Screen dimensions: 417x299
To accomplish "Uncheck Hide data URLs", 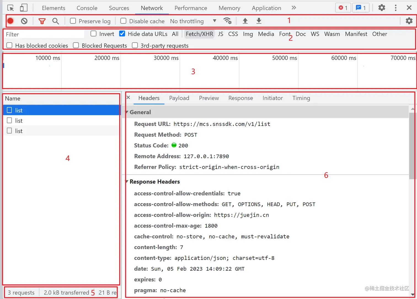I will tap(122, 34).
